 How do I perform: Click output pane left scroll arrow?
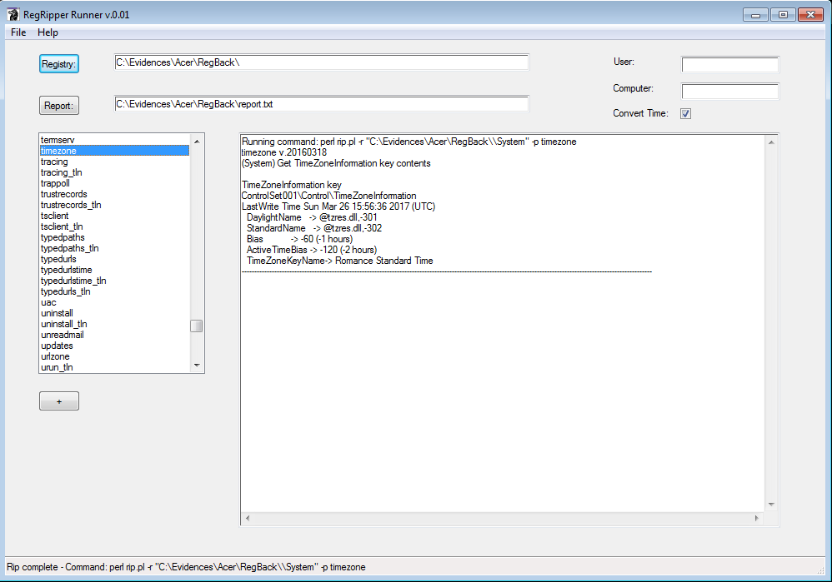click(247, 518)
